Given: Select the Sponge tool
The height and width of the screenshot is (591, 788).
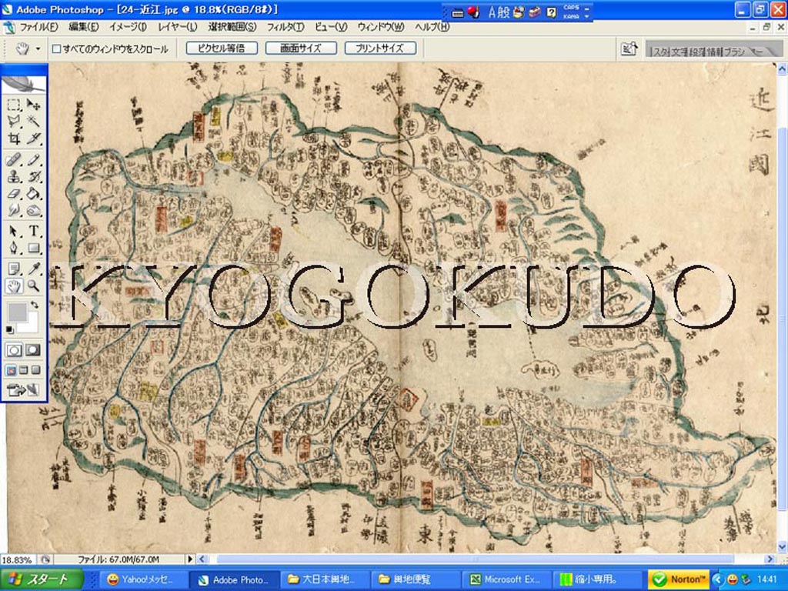Looking at the screenshot, I should point(33,210).
